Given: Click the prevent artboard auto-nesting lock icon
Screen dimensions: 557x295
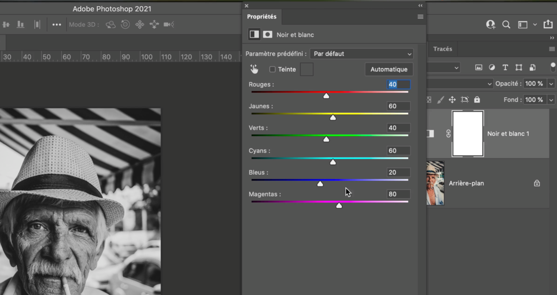Looking at the screenshot, I should coord(465,100).
